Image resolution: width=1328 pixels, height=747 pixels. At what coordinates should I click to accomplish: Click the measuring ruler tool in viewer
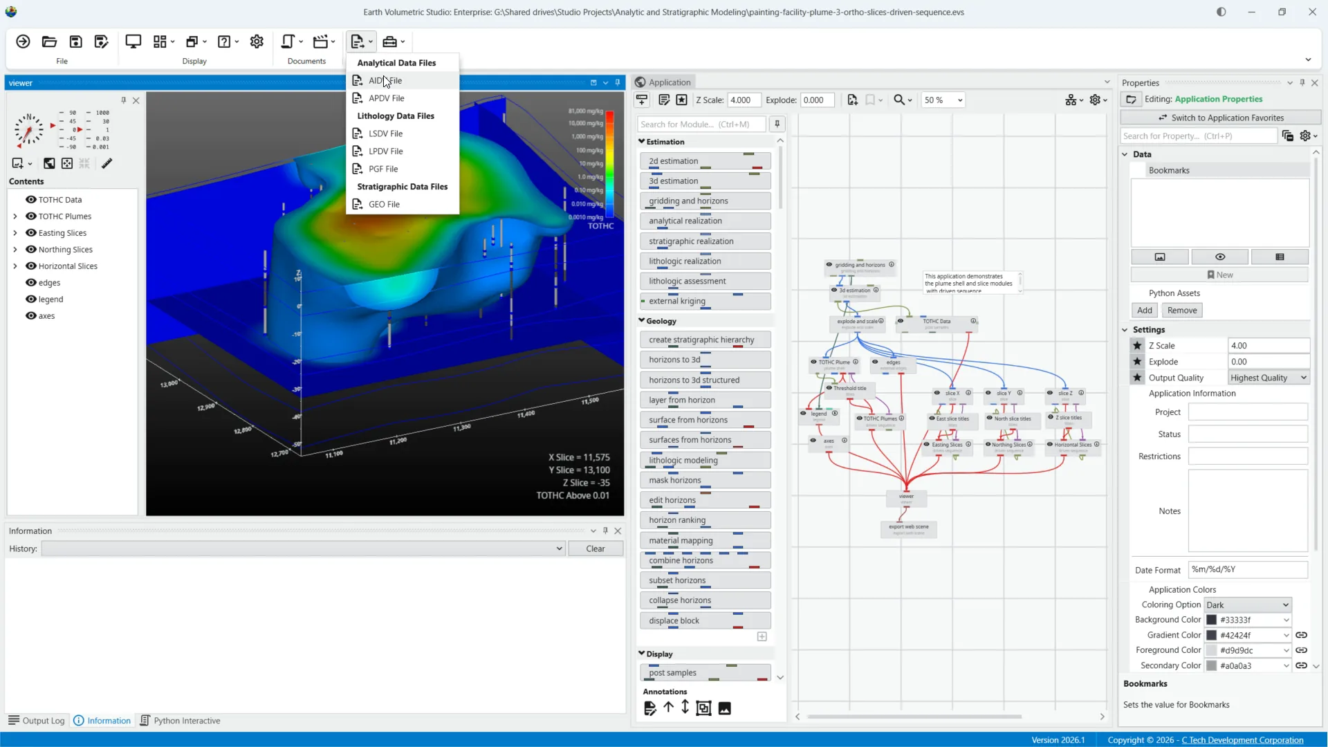coord(107,163)
